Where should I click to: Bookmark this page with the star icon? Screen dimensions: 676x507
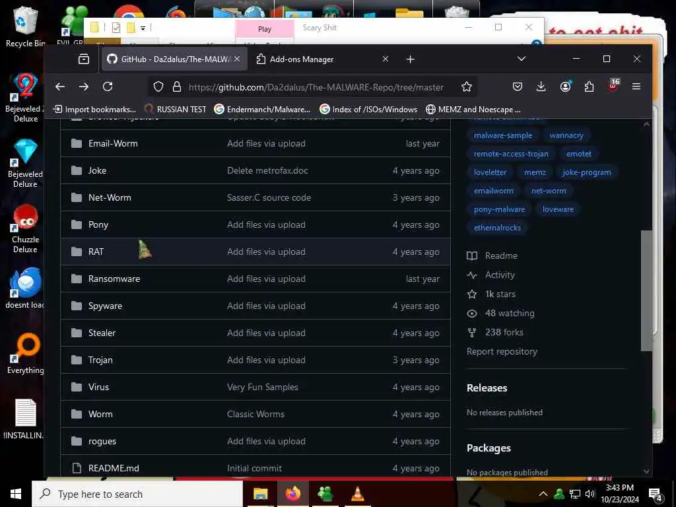pos(467,87)
